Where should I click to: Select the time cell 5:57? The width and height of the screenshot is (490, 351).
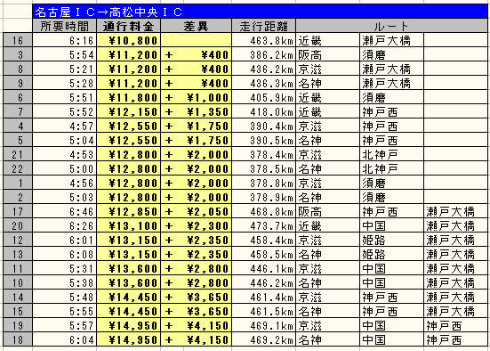pos(65,325)
